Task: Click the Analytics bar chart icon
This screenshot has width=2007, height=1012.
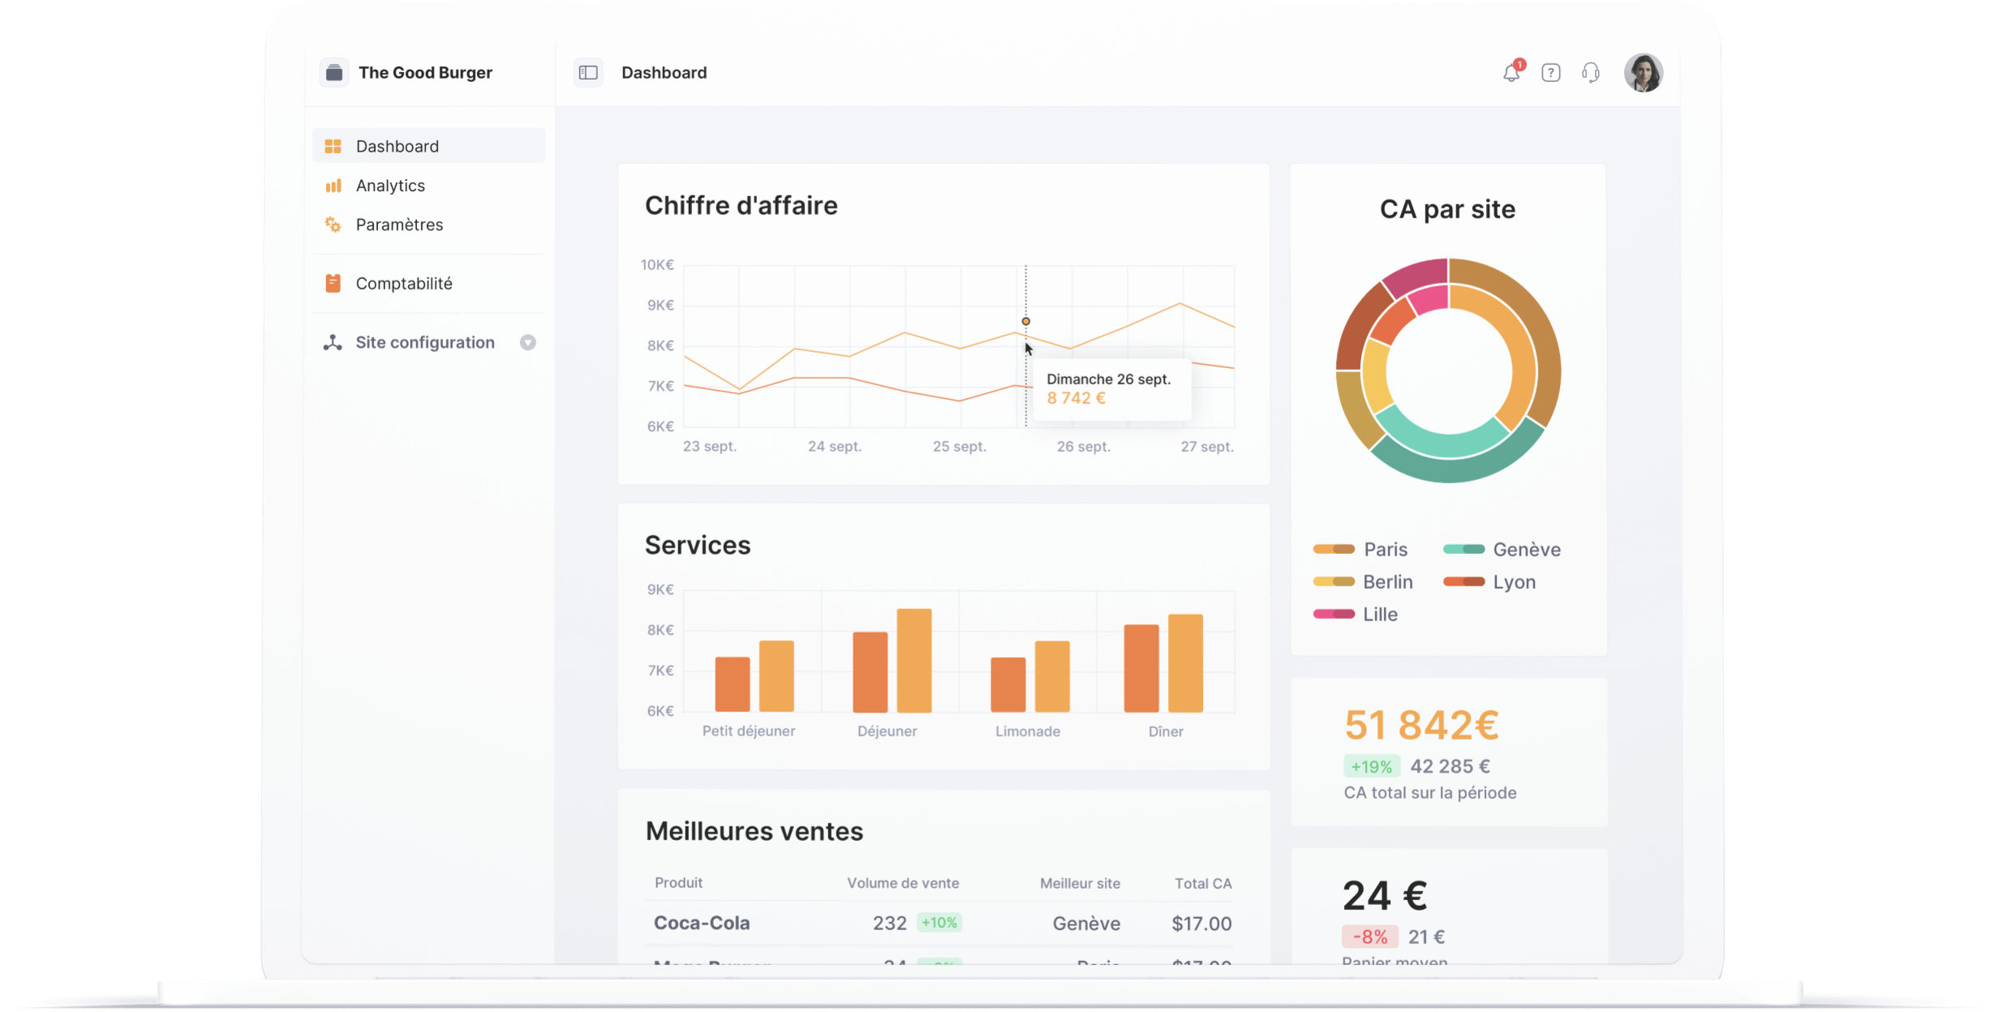Action: point(333,186)
